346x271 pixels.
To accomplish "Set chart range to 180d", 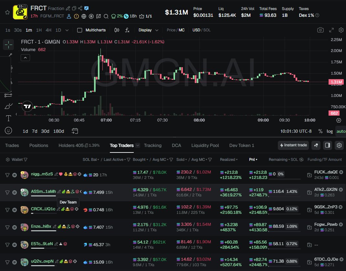I will point(59,131).
